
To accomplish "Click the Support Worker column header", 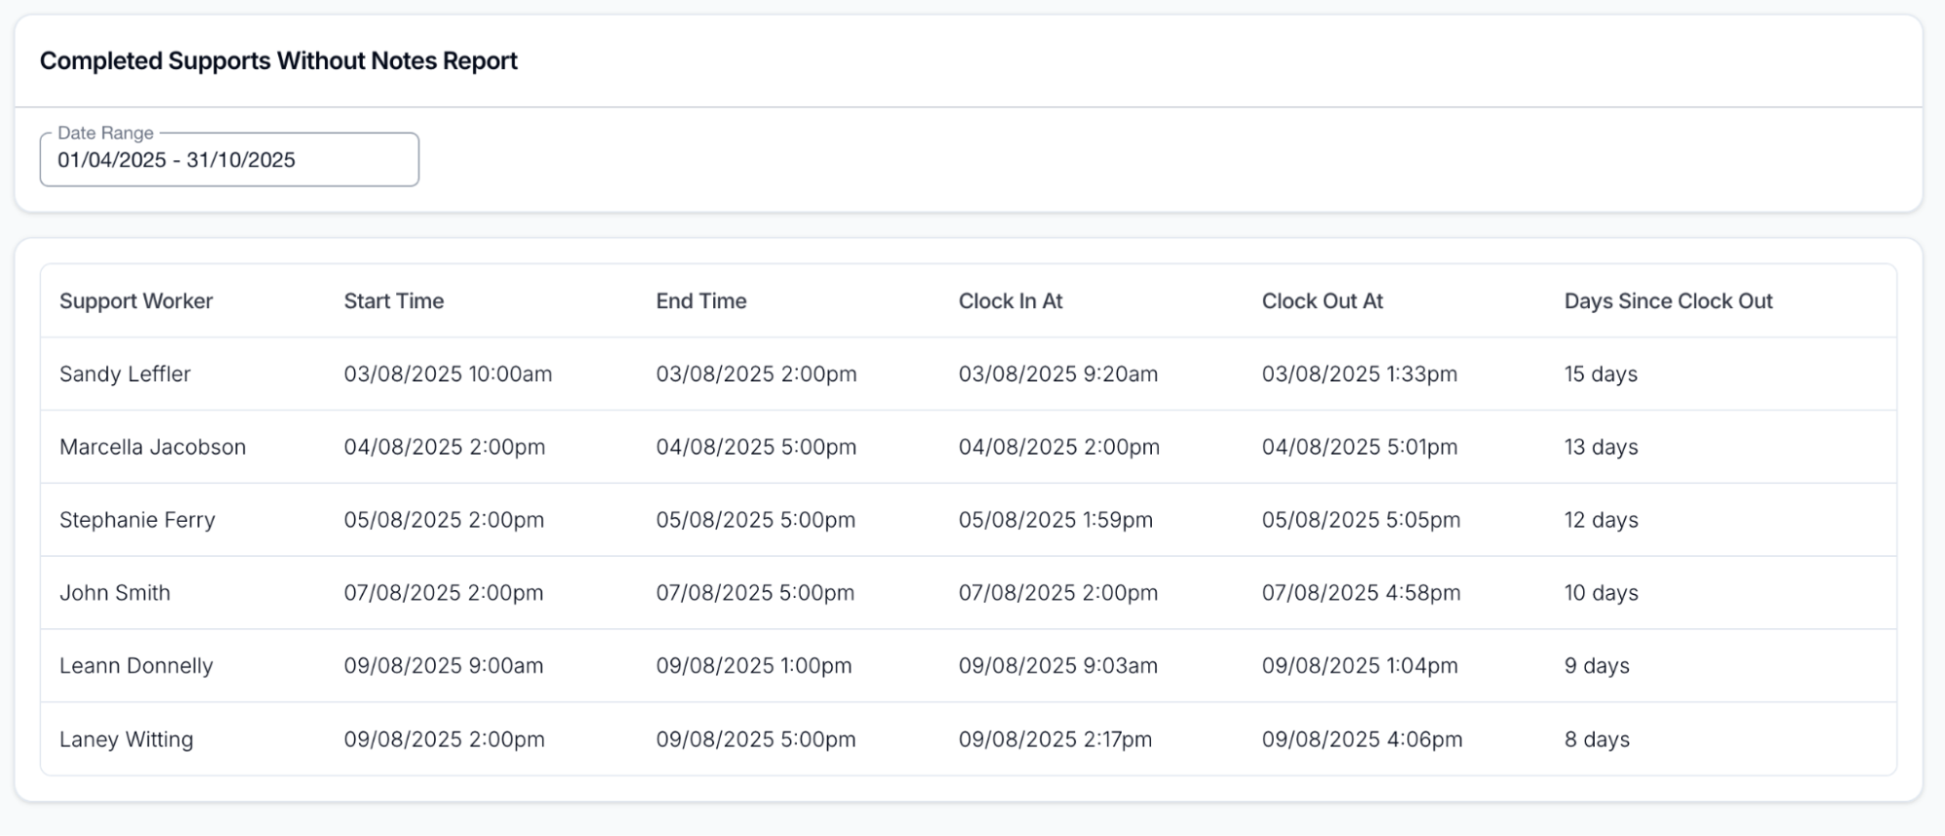I will pos(136,301).
